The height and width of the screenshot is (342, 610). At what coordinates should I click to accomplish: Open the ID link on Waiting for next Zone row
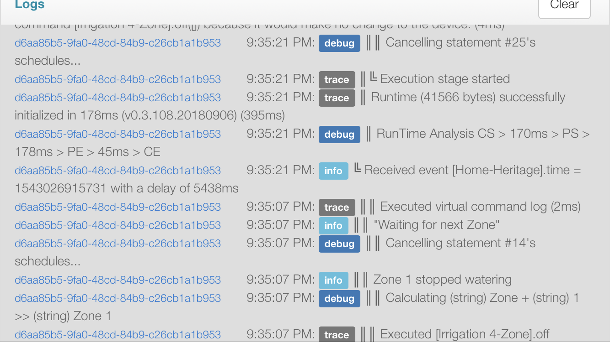118,225
